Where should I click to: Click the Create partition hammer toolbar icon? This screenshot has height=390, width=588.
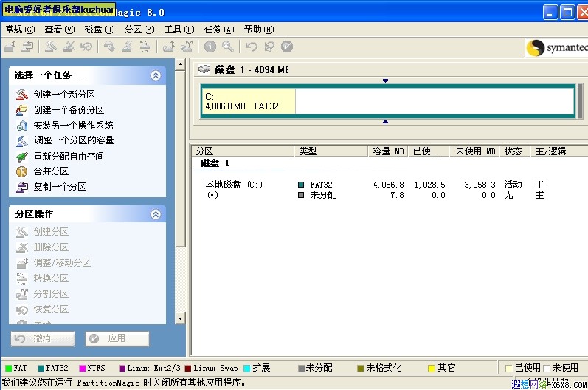[51, 47]
